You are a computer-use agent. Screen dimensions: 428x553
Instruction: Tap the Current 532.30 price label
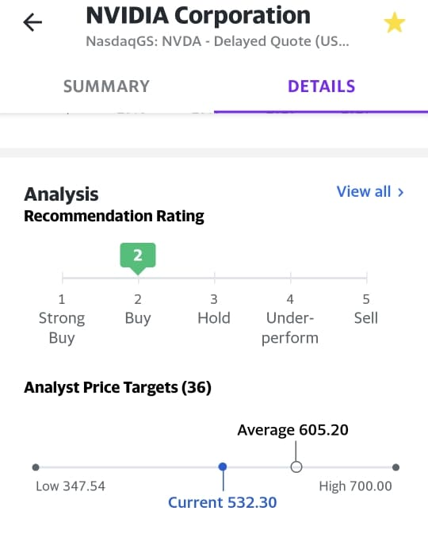pyautogui.click(x=222, y=502)
